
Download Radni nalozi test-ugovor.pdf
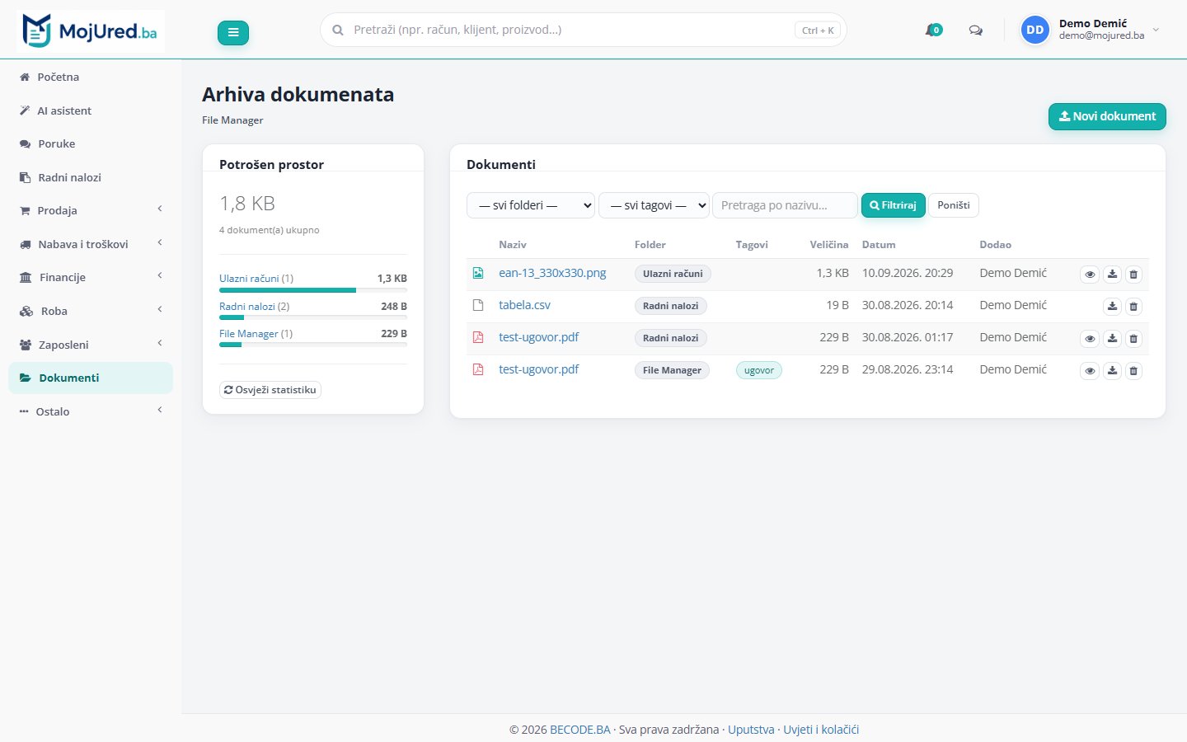1112,339
